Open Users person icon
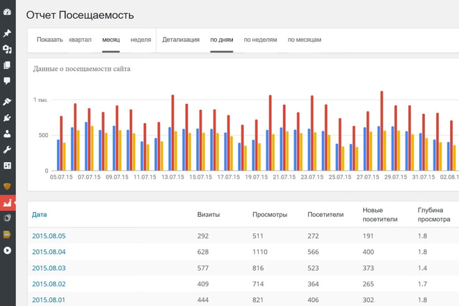459x306 pixels. [x=7, y=134]
